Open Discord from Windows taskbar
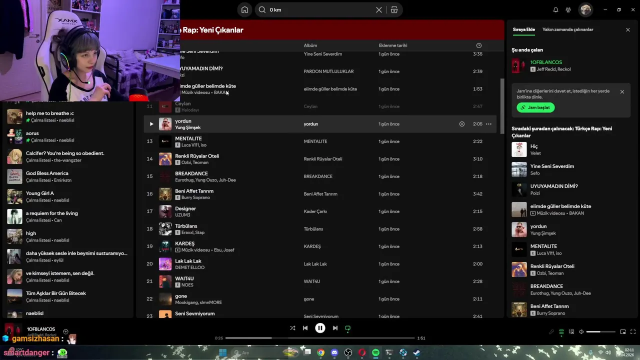 tap(334, 352)
